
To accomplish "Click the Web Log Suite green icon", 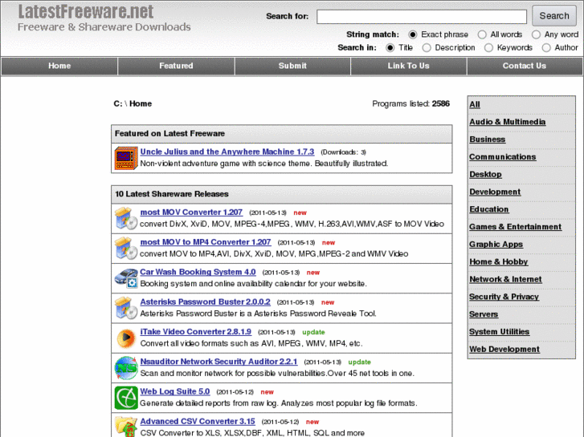I will pos(126,398).
